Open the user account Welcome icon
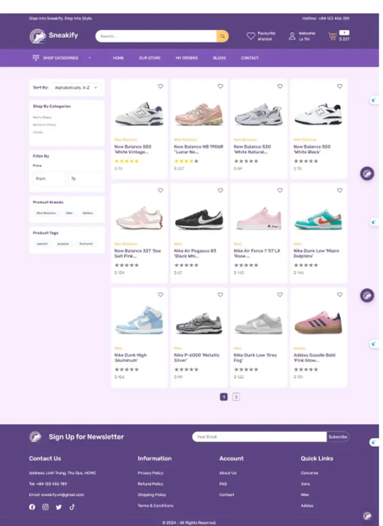This screenshot has width=383, height=526. [x=292, y=36]
